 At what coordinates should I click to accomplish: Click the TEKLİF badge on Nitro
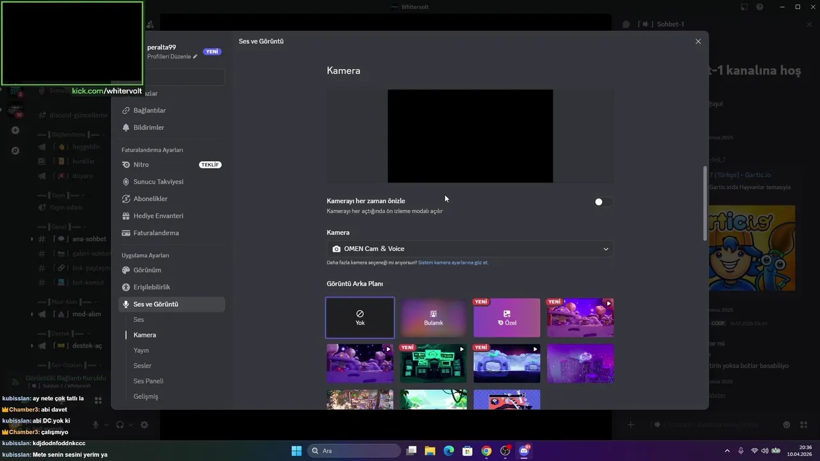click(210, 165)
